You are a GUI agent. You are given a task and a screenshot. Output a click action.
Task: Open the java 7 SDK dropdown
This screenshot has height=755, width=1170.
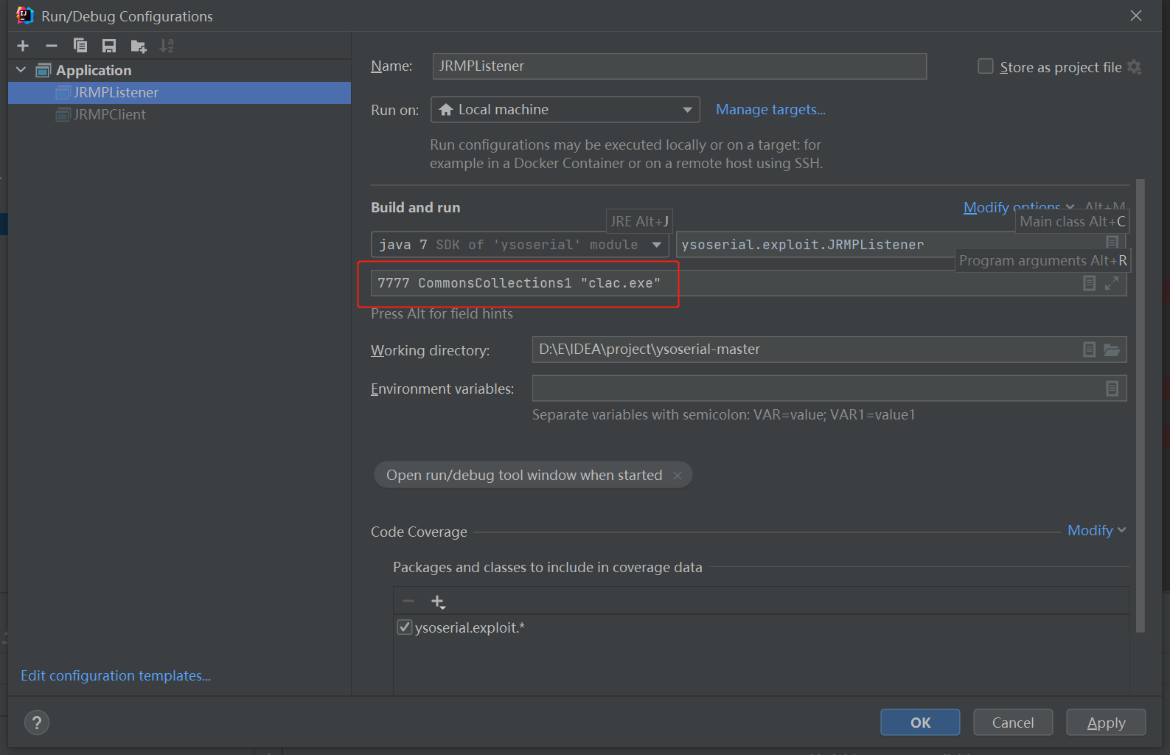point(520,245)
